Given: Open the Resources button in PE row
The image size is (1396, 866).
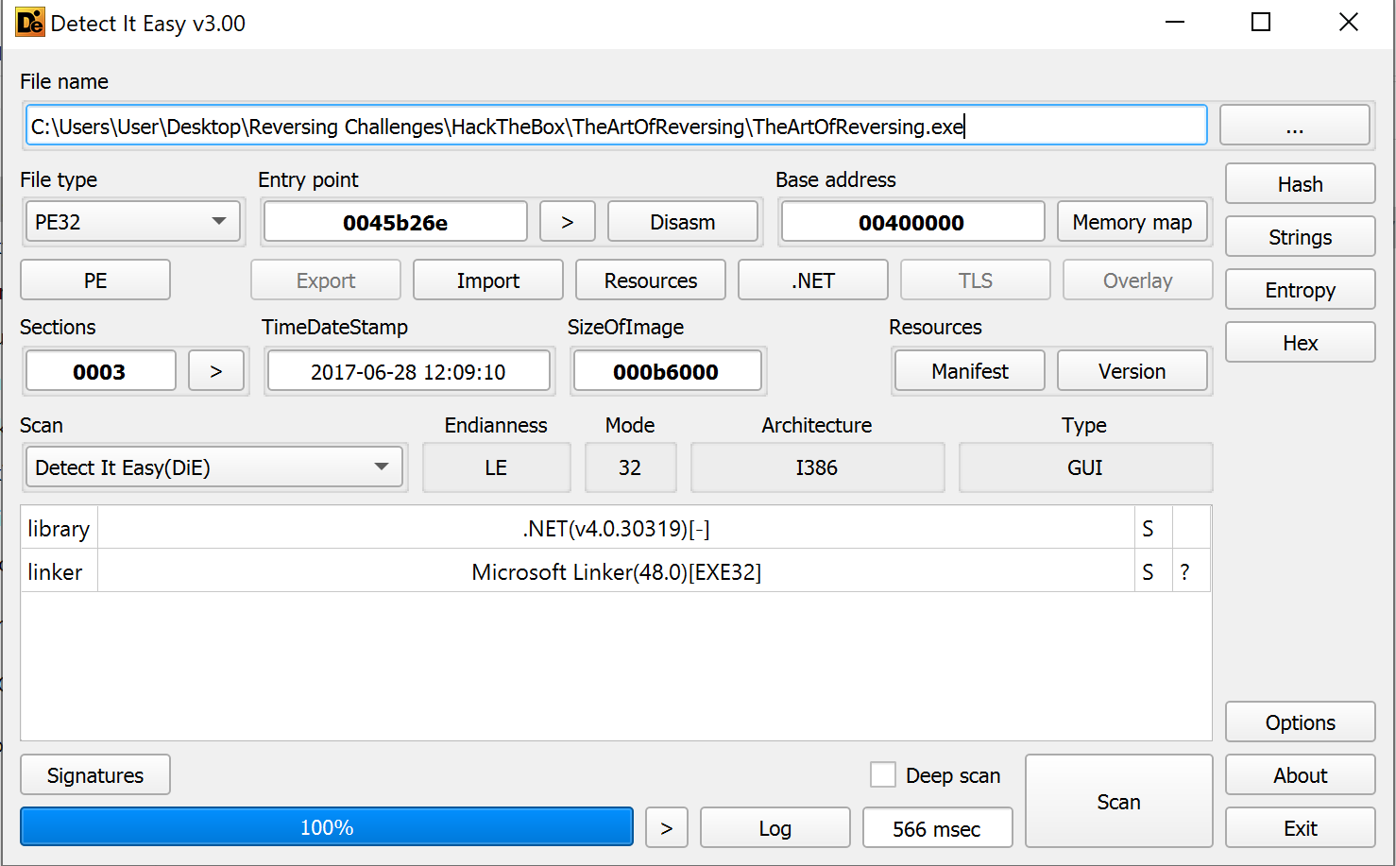Looking at the screenshot, I should click(651, 280).
